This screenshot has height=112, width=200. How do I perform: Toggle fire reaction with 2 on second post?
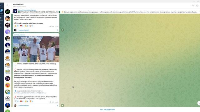click(x=31, y=101)
